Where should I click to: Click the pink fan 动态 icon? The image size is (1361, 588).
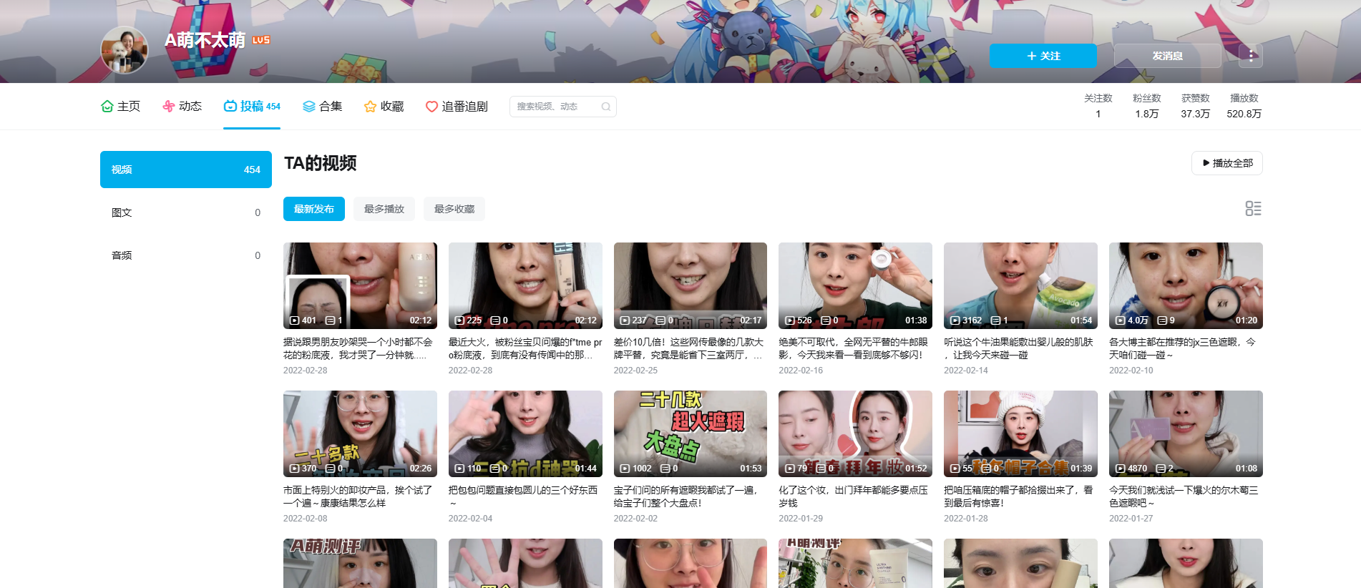pos(169,106)
